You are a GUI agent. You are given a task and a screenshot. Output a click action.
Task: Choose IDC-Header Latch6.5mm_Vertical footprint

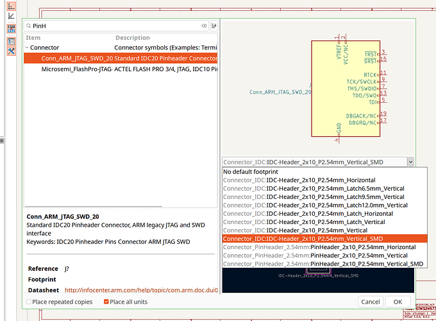point(324,189)
